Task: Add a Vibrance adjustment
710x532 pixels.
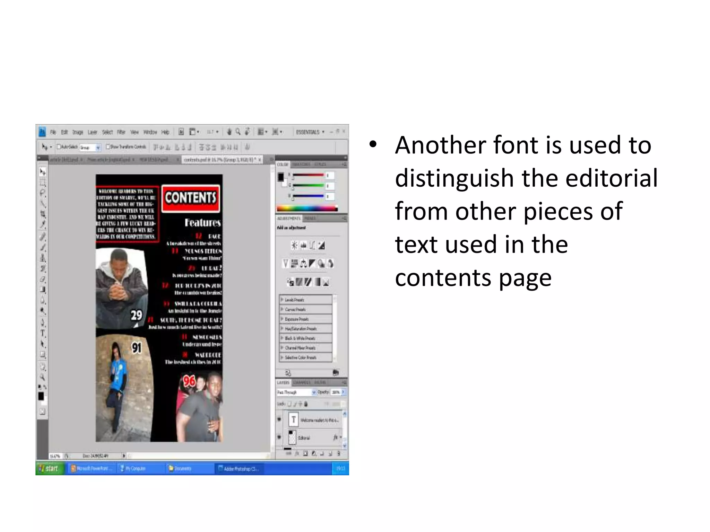Action: tap(285, 264)
